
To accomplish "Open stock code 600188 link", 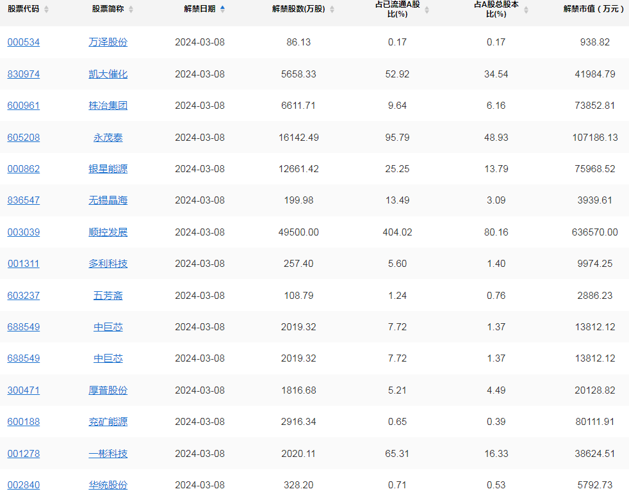I will pos(24,421).
